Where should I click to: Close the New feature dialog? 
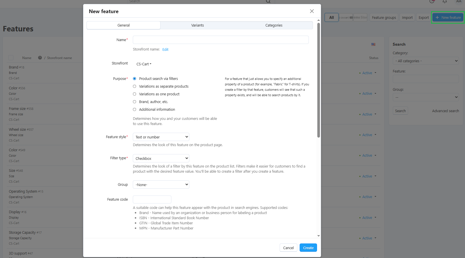312,11
